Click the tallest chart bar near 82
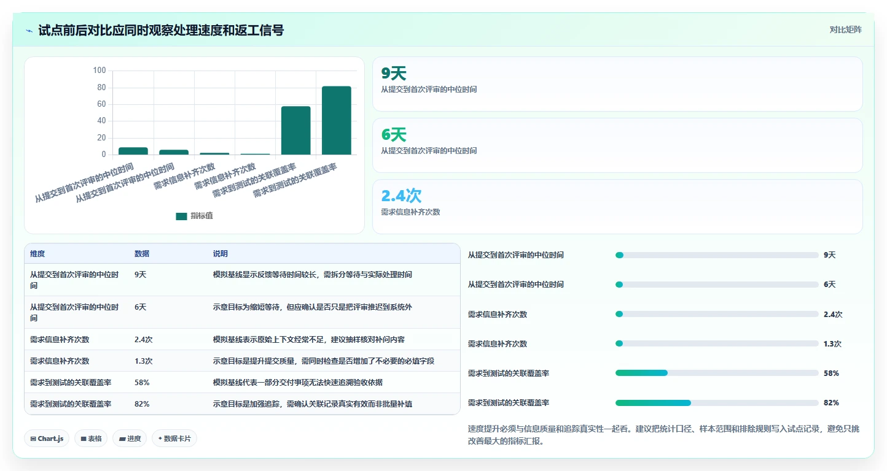 337,120
